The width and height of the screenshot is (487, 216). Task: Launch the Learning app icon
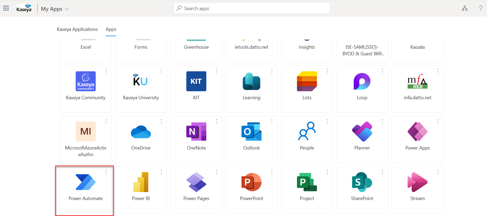(x=251, y=81)
